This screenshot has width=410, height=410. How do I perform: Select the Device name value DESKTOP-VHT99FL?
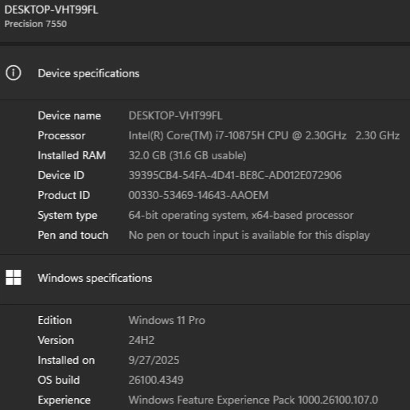click(x=175, y=115)
